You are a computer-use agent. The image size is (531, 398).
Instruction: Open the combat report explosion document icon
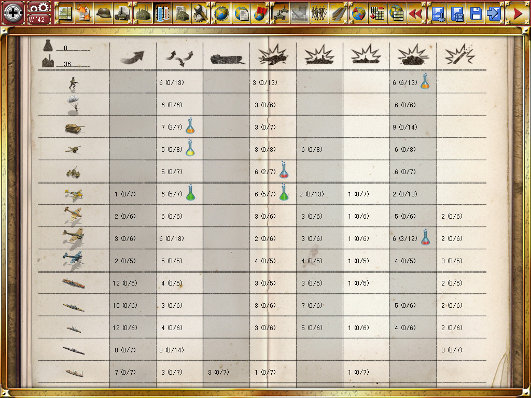pos(84,13)
